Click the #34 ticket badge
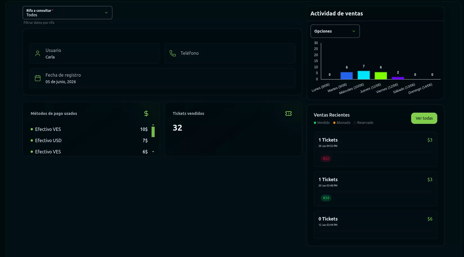464x257 pixels. coord(326,198)
